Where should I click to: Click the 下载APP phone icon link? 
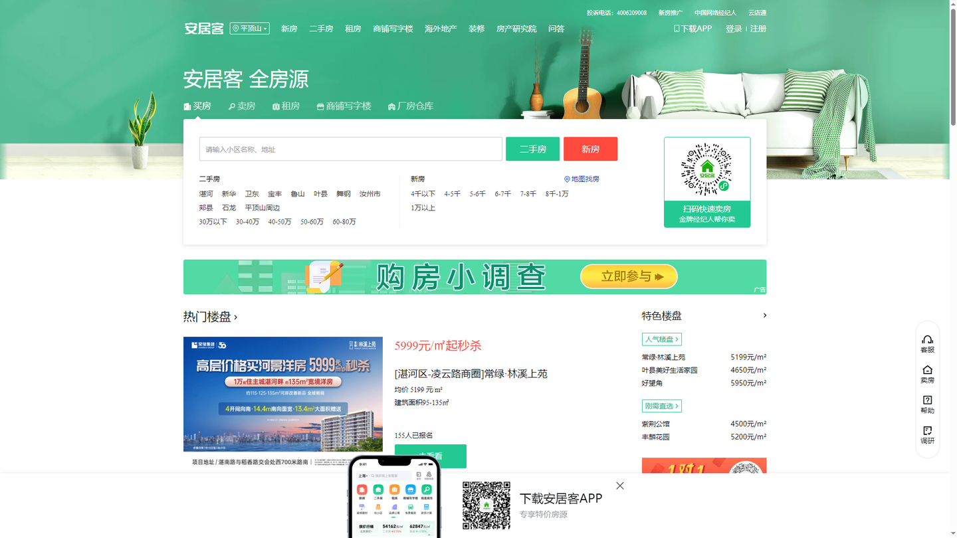click(692, 29)
